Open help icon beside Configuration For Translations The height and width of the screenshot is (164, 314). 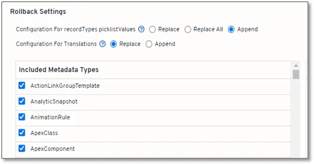coord(103,44)
